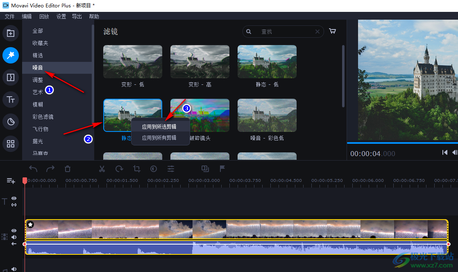Image resolution: width=458 pixels, height=272 pixels.
Task: Click the search magnifier icon
Action: (249, 32)
